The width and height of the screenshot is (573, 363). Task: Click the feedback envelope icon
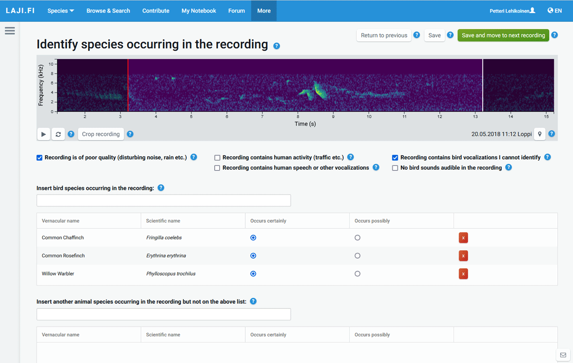pyautogui.click(x=563, y=355)
